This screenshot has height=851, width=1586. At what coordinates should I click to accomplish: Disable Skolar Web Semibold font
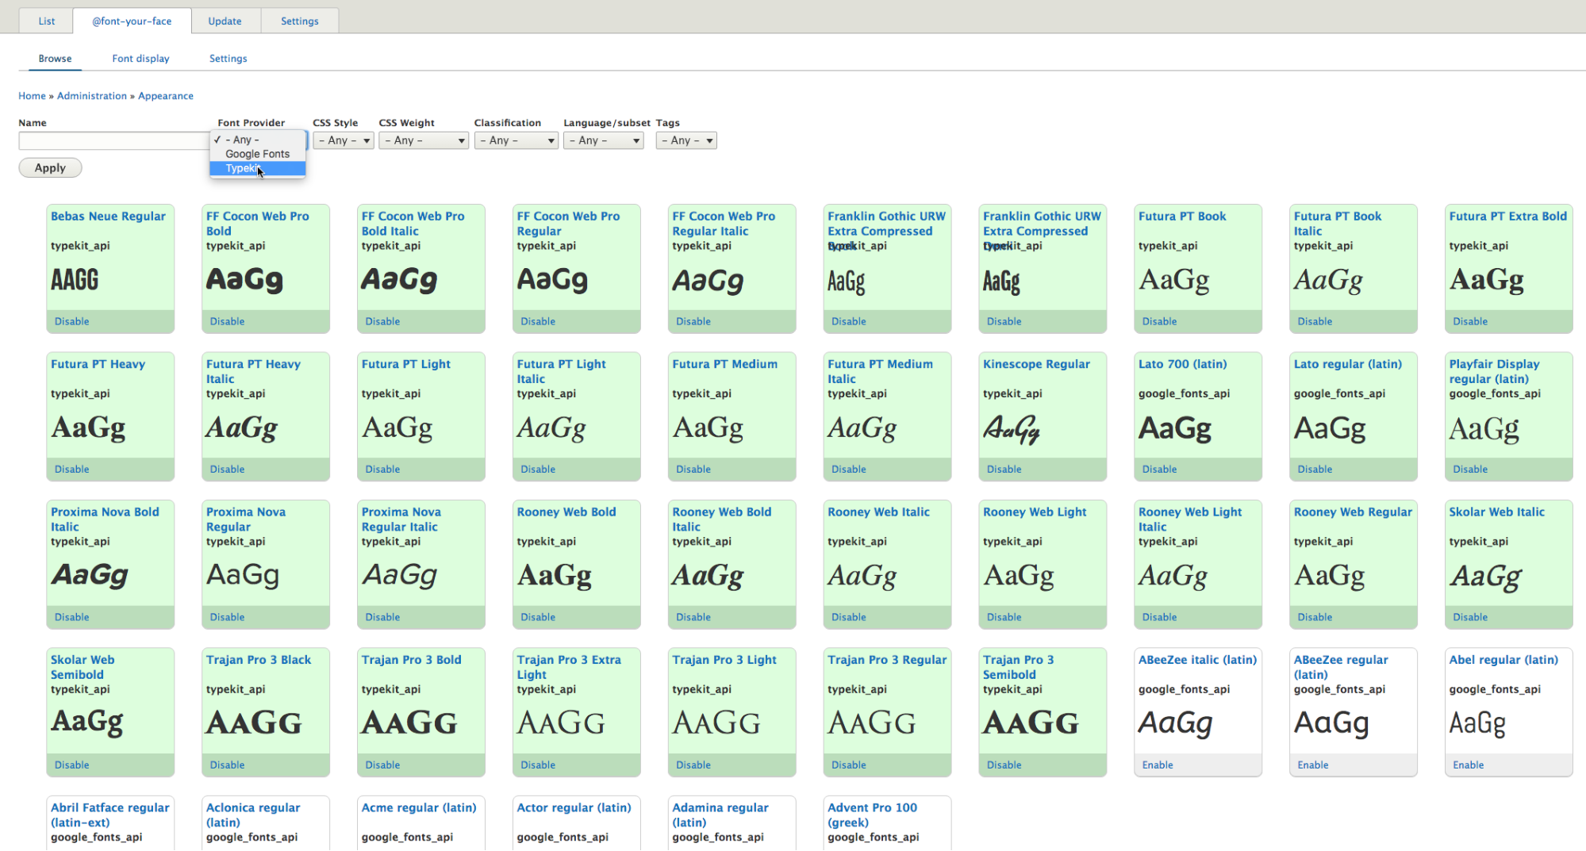(71, 765)
